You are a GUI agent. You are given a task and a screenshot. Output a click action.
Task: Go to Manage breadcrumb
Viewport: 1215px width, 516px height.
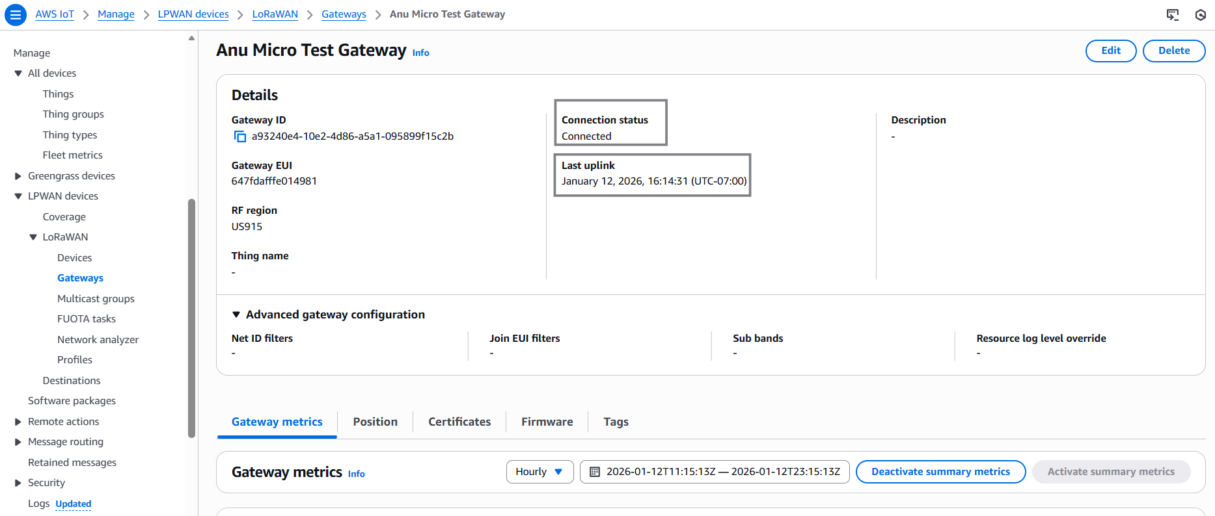point(116,14)
